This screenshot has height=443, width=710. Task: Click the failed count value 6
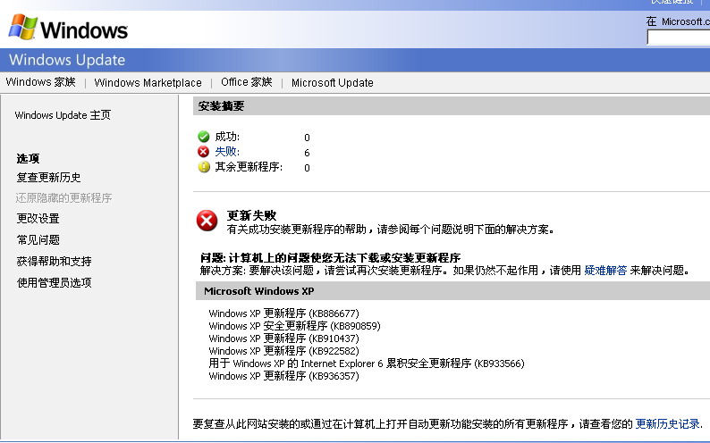click(307, 153)
